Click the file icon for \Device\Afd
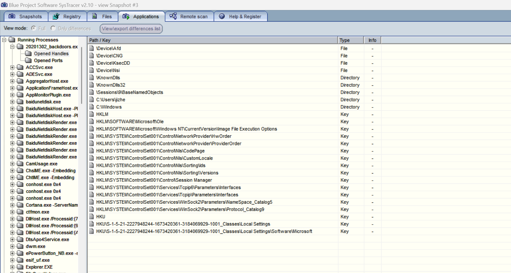511x273 pixels. (91, 48)
